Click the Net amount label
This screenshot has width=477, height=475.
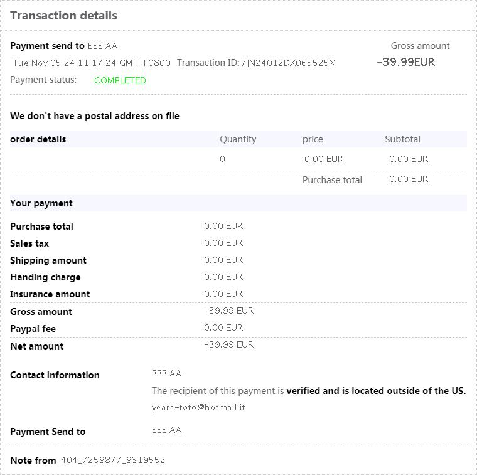[x=36, y=346]
